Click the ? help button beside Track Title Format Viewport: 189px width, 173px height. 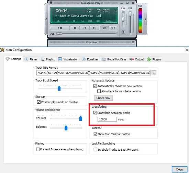[154, 73]
